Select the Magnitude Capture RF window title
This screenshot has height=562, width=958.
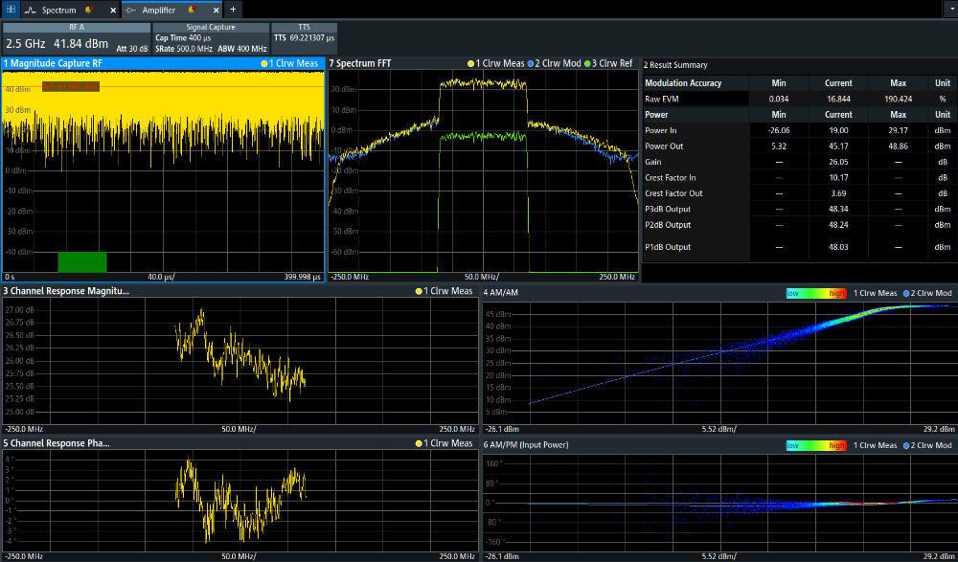[x=53, y=64]
